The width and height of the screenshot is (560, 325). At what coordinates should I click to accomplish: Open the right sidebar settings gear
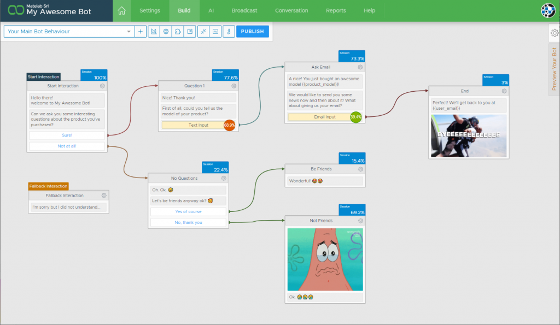click(x=554, y=33)
